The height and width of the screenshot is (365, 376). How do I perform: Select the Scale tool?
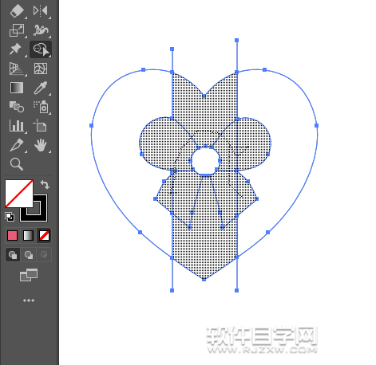(17, 30)
